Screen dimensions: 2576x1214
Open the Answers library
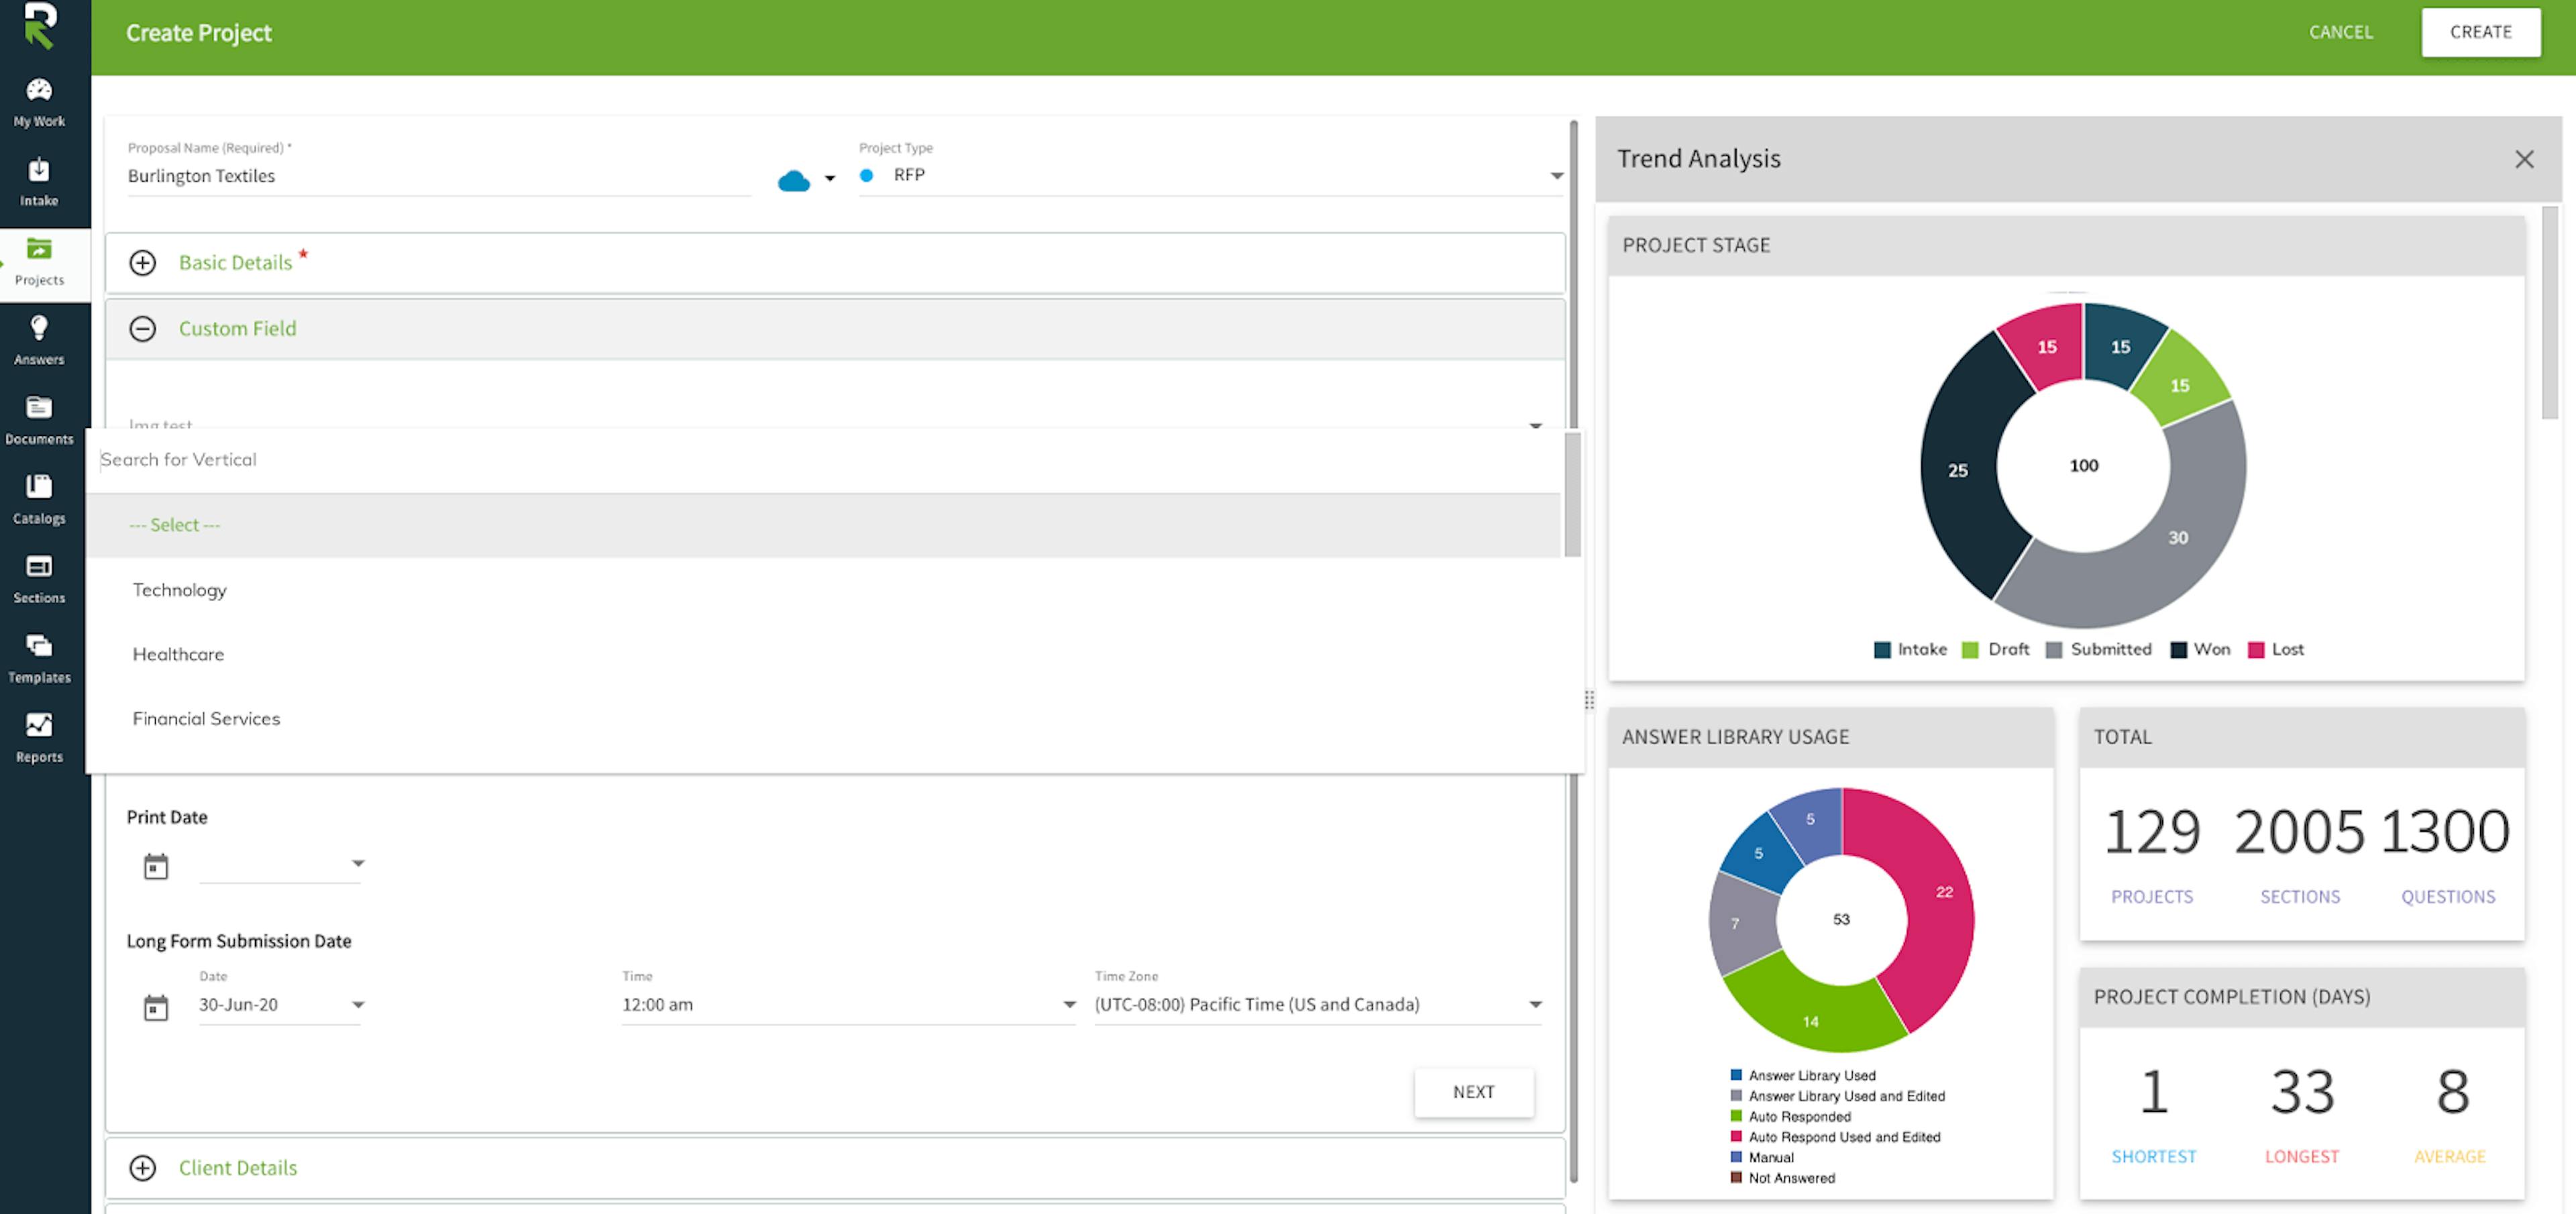click(x=39, y=340)
